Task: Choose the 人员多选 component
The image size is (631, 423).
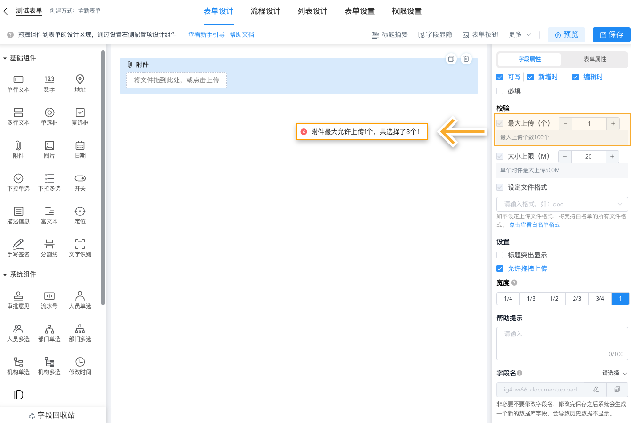Action: pyautogui.click(x=18, y=333)
